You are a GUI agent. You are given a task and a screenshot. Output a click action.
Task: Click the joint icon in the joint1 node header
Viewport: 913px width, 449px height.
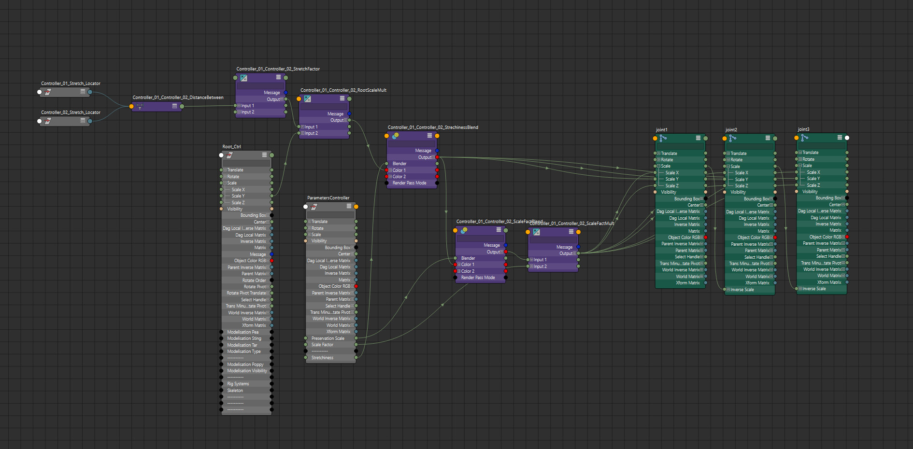pos(662,139)
